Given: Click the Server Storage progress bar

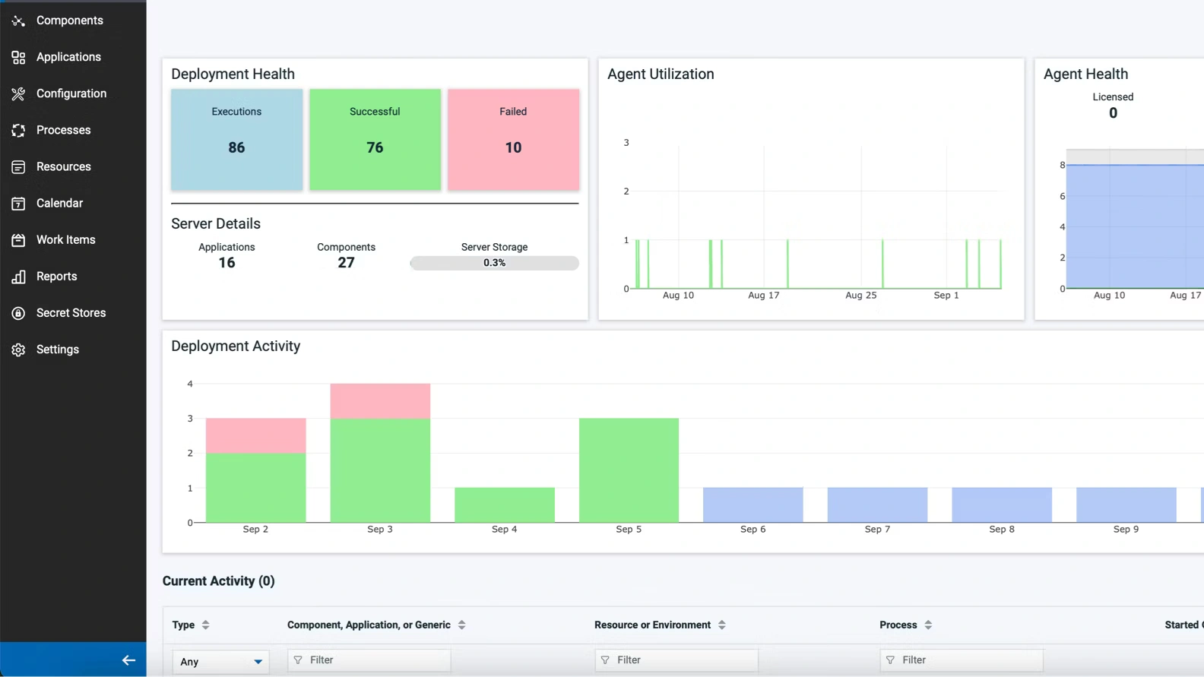Looking at the screenshot, I should coord(494,263).
